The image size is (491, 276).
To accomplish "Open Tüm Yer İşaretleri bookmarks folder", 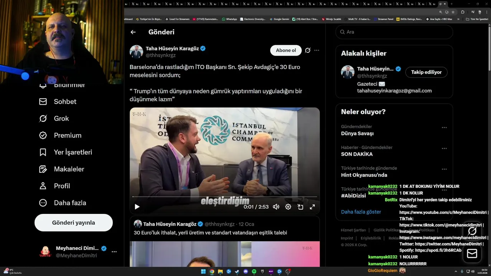I will click(x=477, y=19).
